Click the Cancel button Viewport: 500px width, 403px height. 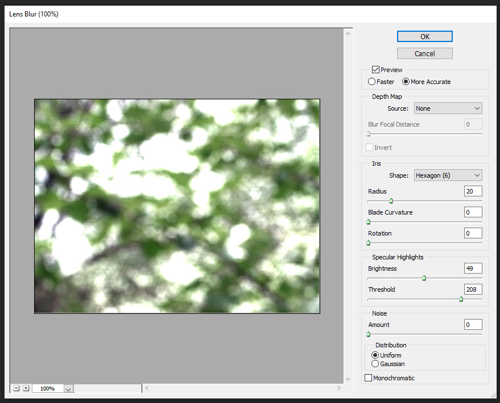tap(424, 53)
